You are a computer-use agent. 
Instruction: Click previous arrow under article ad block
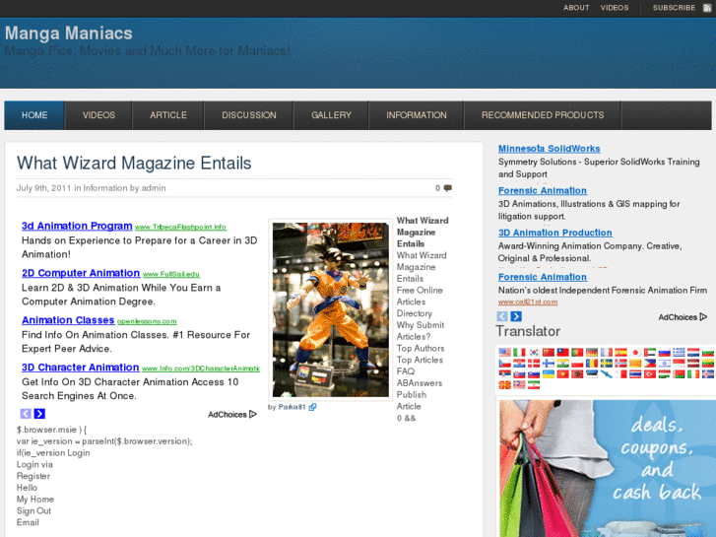click(x=26, y=414)
